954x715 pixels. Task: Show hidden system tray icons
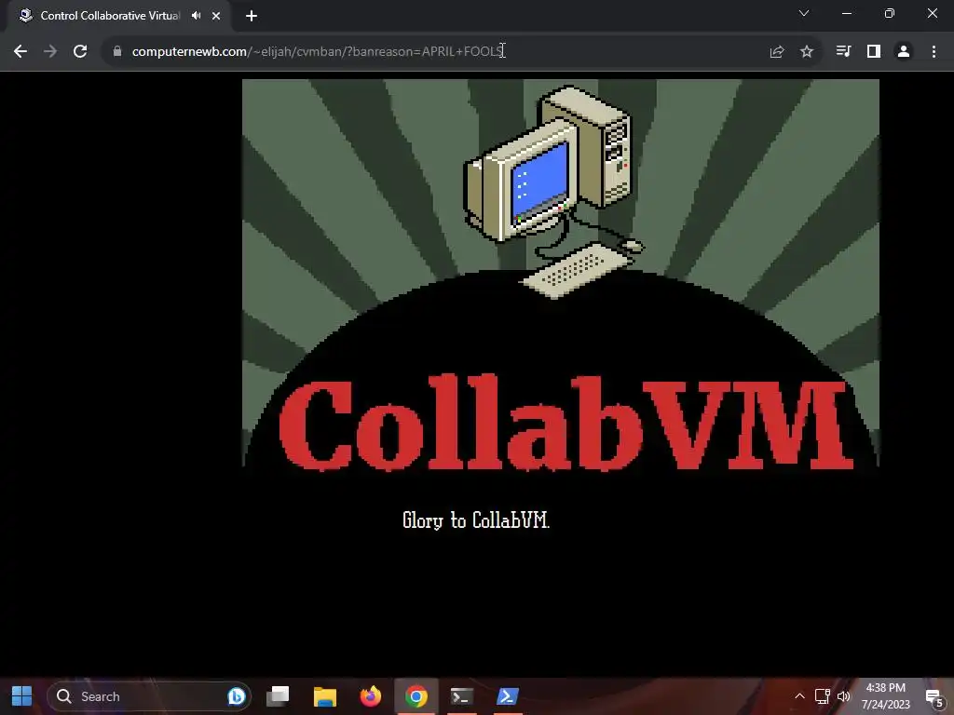799,696
